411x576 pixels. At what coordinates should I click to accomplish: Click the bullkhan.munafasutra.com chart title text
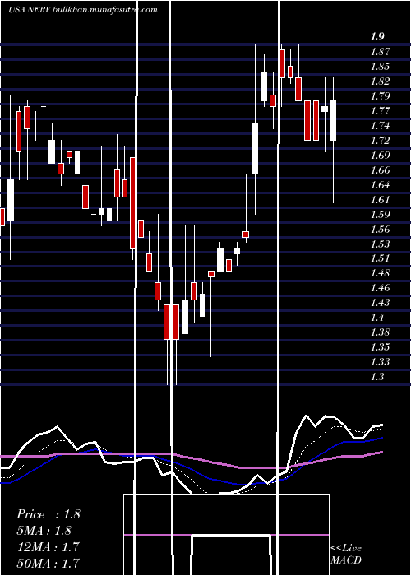coord(105,10)
